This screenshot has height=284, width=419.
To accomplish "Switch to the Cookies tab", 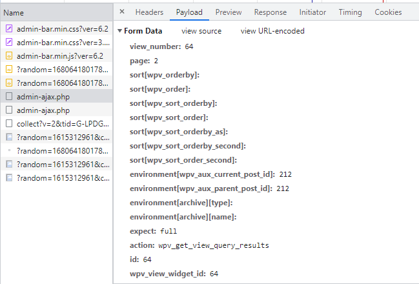I will [x=388, y=12].
